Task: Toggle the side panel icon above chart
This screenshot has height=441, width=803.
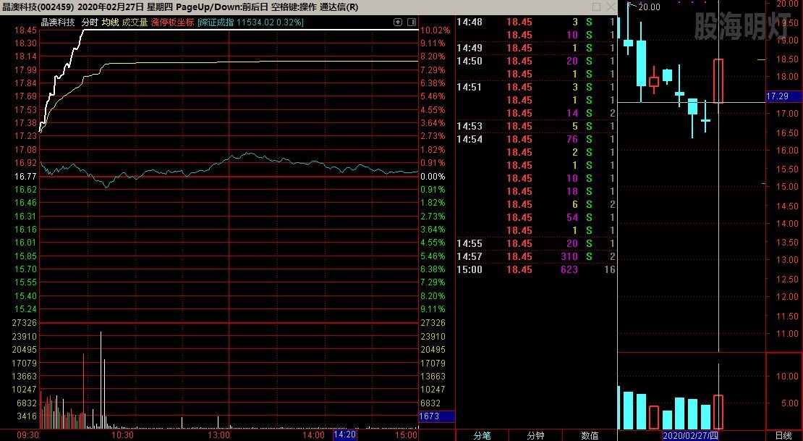Action: point(412,22)
